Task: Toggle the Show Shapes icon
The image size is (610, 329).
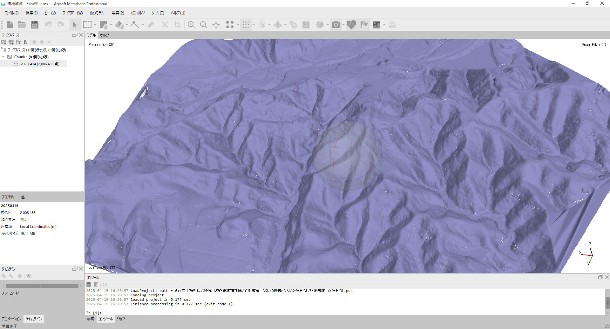Action: 294,25
